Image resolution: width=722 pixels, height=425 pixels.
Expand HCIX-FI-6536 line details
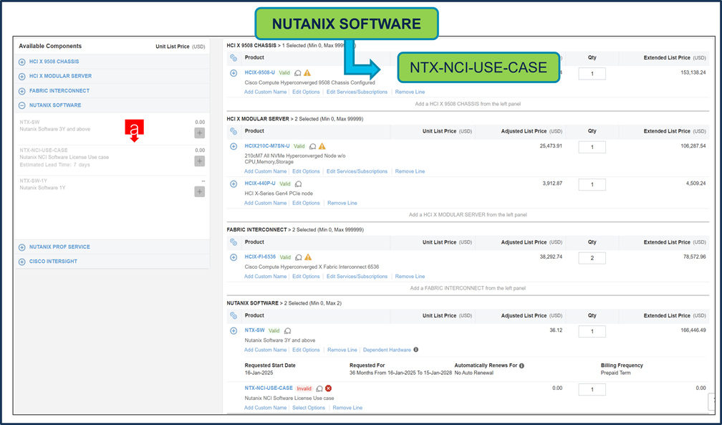coord(234,257)
